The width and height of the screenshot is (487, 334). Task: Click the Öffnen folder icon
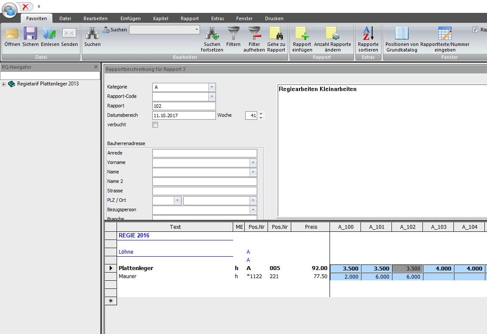(12, 33)
